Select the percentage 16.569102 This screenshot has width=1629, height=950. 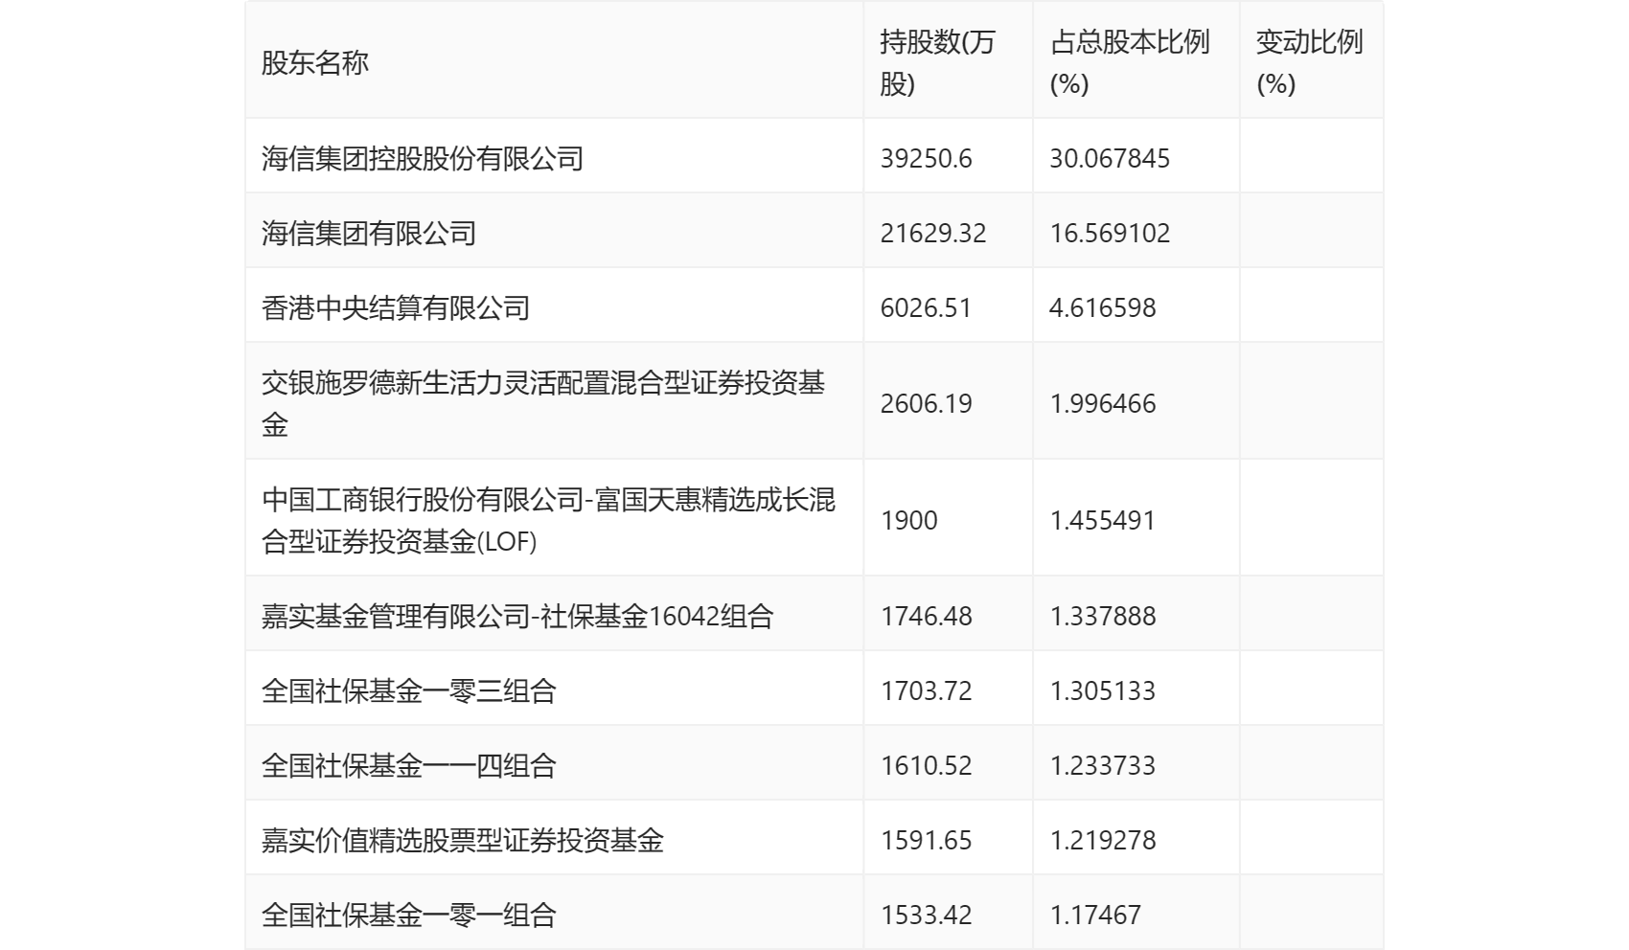(x=1110, y=233)
